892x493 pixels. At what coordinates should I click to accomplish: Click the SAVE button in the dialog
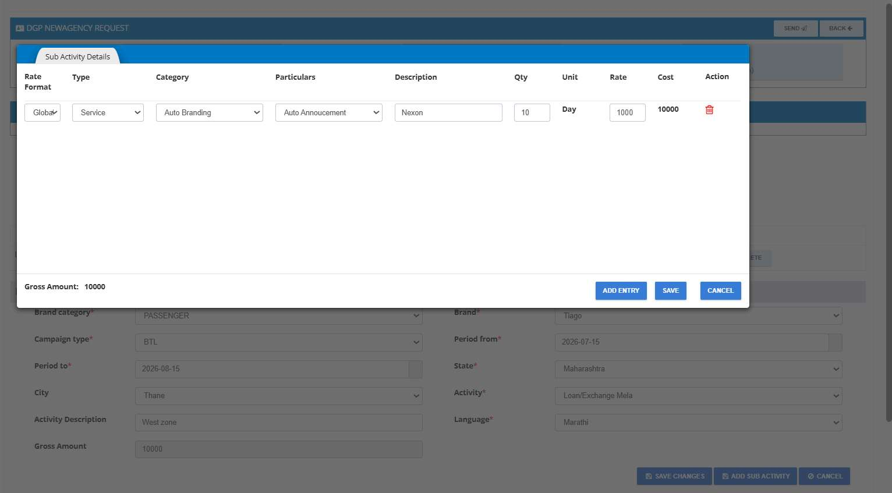click(671, 290)
